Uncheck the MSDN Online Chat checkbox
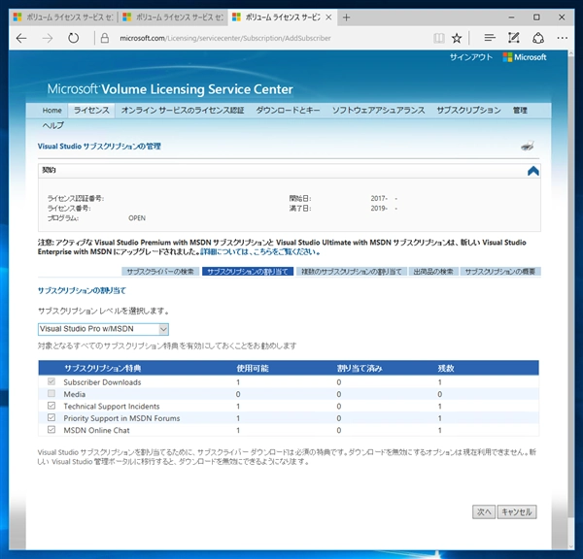The width and height of the screenshot is (583, 559). pos(51,429)
